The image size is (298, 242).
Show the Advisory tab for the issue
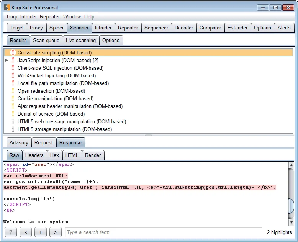(19, 142)
